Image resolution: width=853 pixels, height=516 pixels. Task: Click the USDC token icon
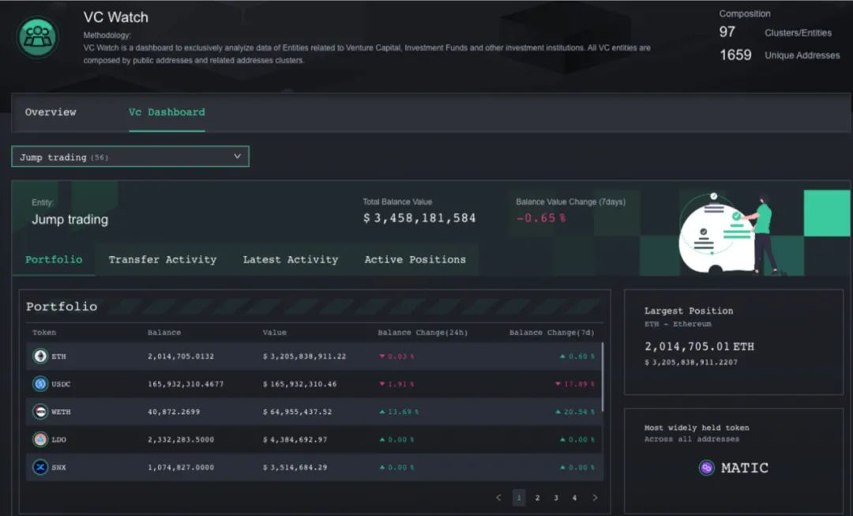(x=39, y=384)
